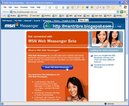Click the waving woman photo banner
The height and width of the screenshot is (106, 129).
(x=106, y=39)
